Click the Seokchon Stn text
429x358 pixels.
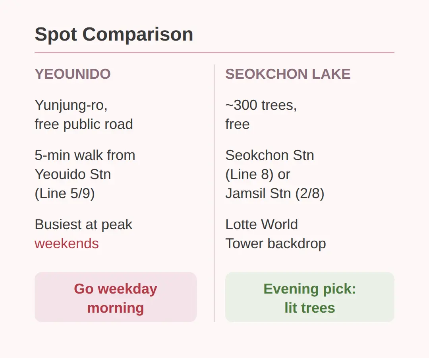(x=269, y=155)
